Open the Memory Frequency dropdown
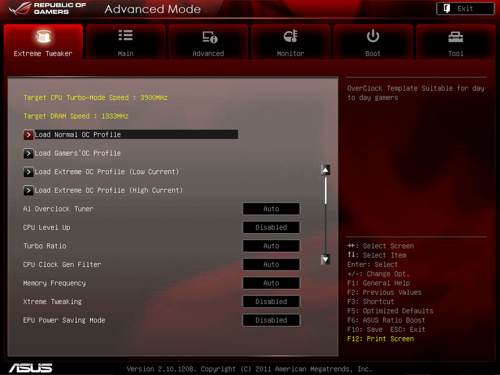The image size is (500, 375). click(x=271, y=283)
